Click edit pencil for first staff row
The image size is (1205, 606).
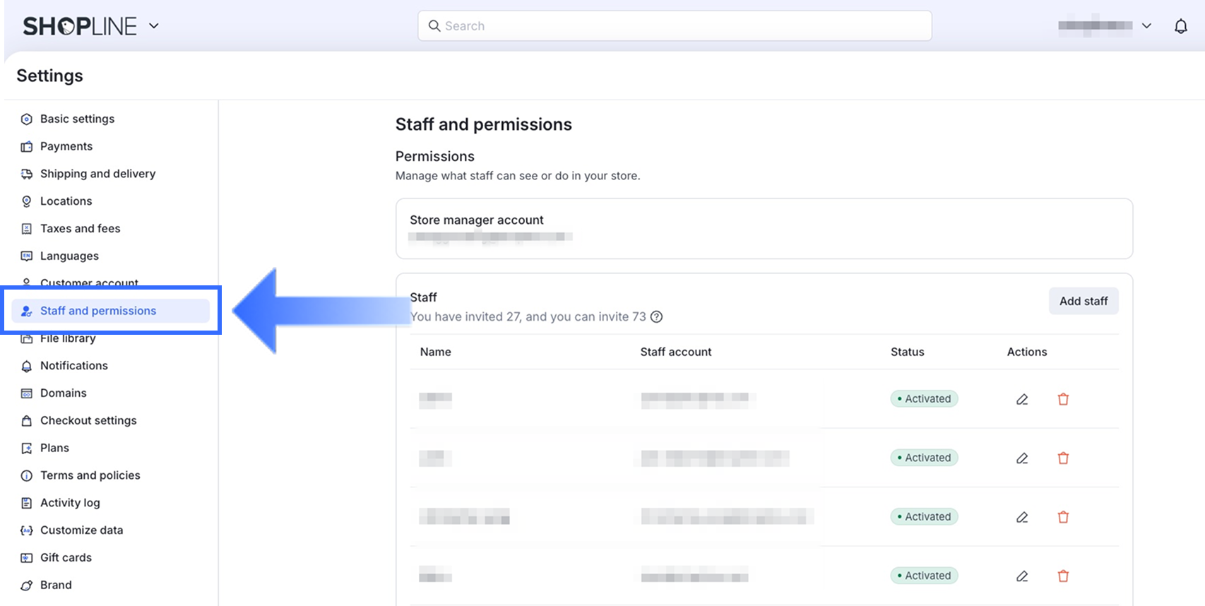tap(1022, 399)
